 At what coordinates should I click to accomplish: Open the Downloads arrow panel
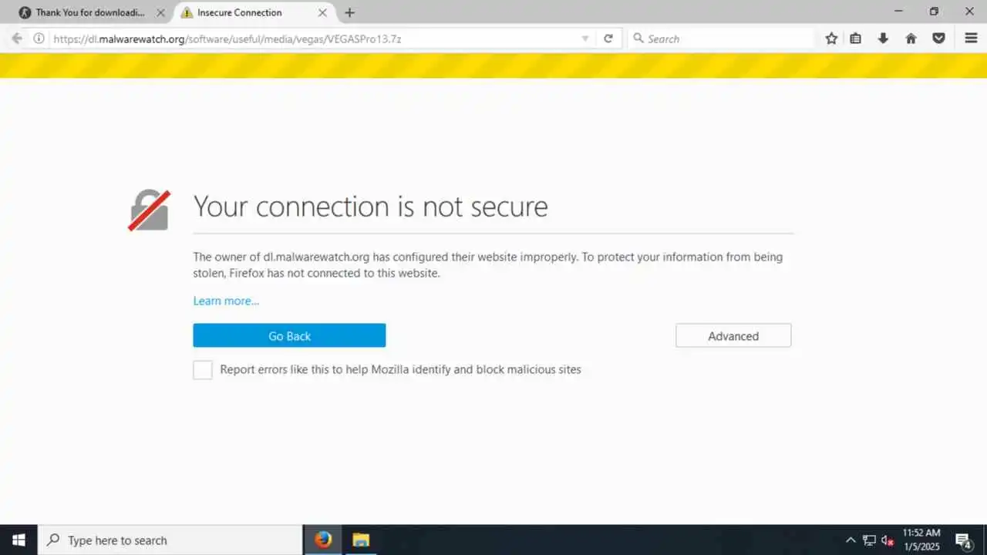click(x=884, y=39)
